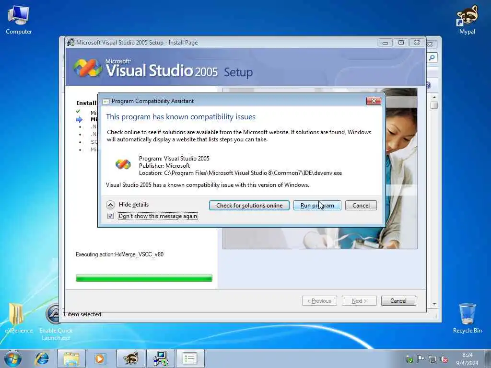Click Visual Studio 2005 program icon in dialog
Screen dimensions: 491x368
tap(123, 164)
